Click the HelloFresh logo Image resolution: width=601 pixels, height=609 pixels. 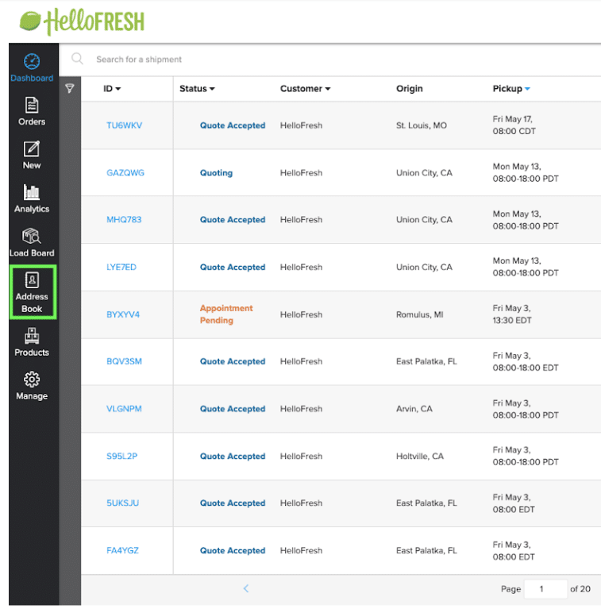pos(82,21)
